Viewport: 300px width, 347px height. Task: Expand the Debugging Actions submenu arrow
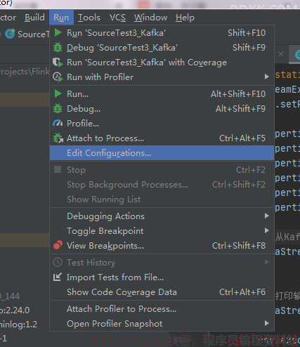point(266,216)
